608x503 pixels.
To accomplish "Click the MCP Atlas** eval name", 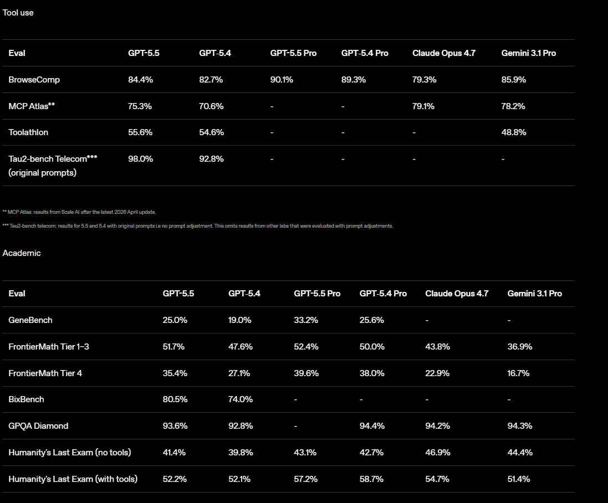I will pos(32,106).
